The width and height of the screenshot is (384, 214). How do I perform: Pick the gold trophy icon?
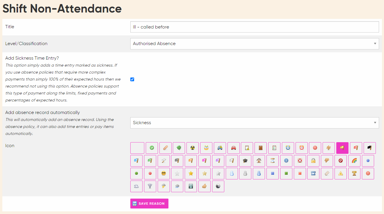point(354,174)
